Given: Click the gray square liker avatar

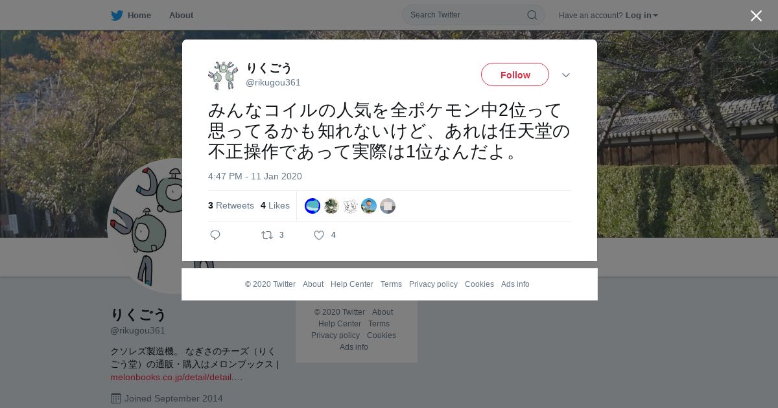Looking at the screenshot, I should tap(388, 206).
